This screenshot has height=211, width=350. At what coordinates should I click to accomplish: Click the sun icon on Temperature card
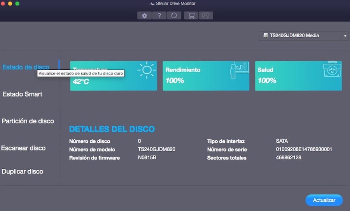pyautogui.click(x=147, y=70)
